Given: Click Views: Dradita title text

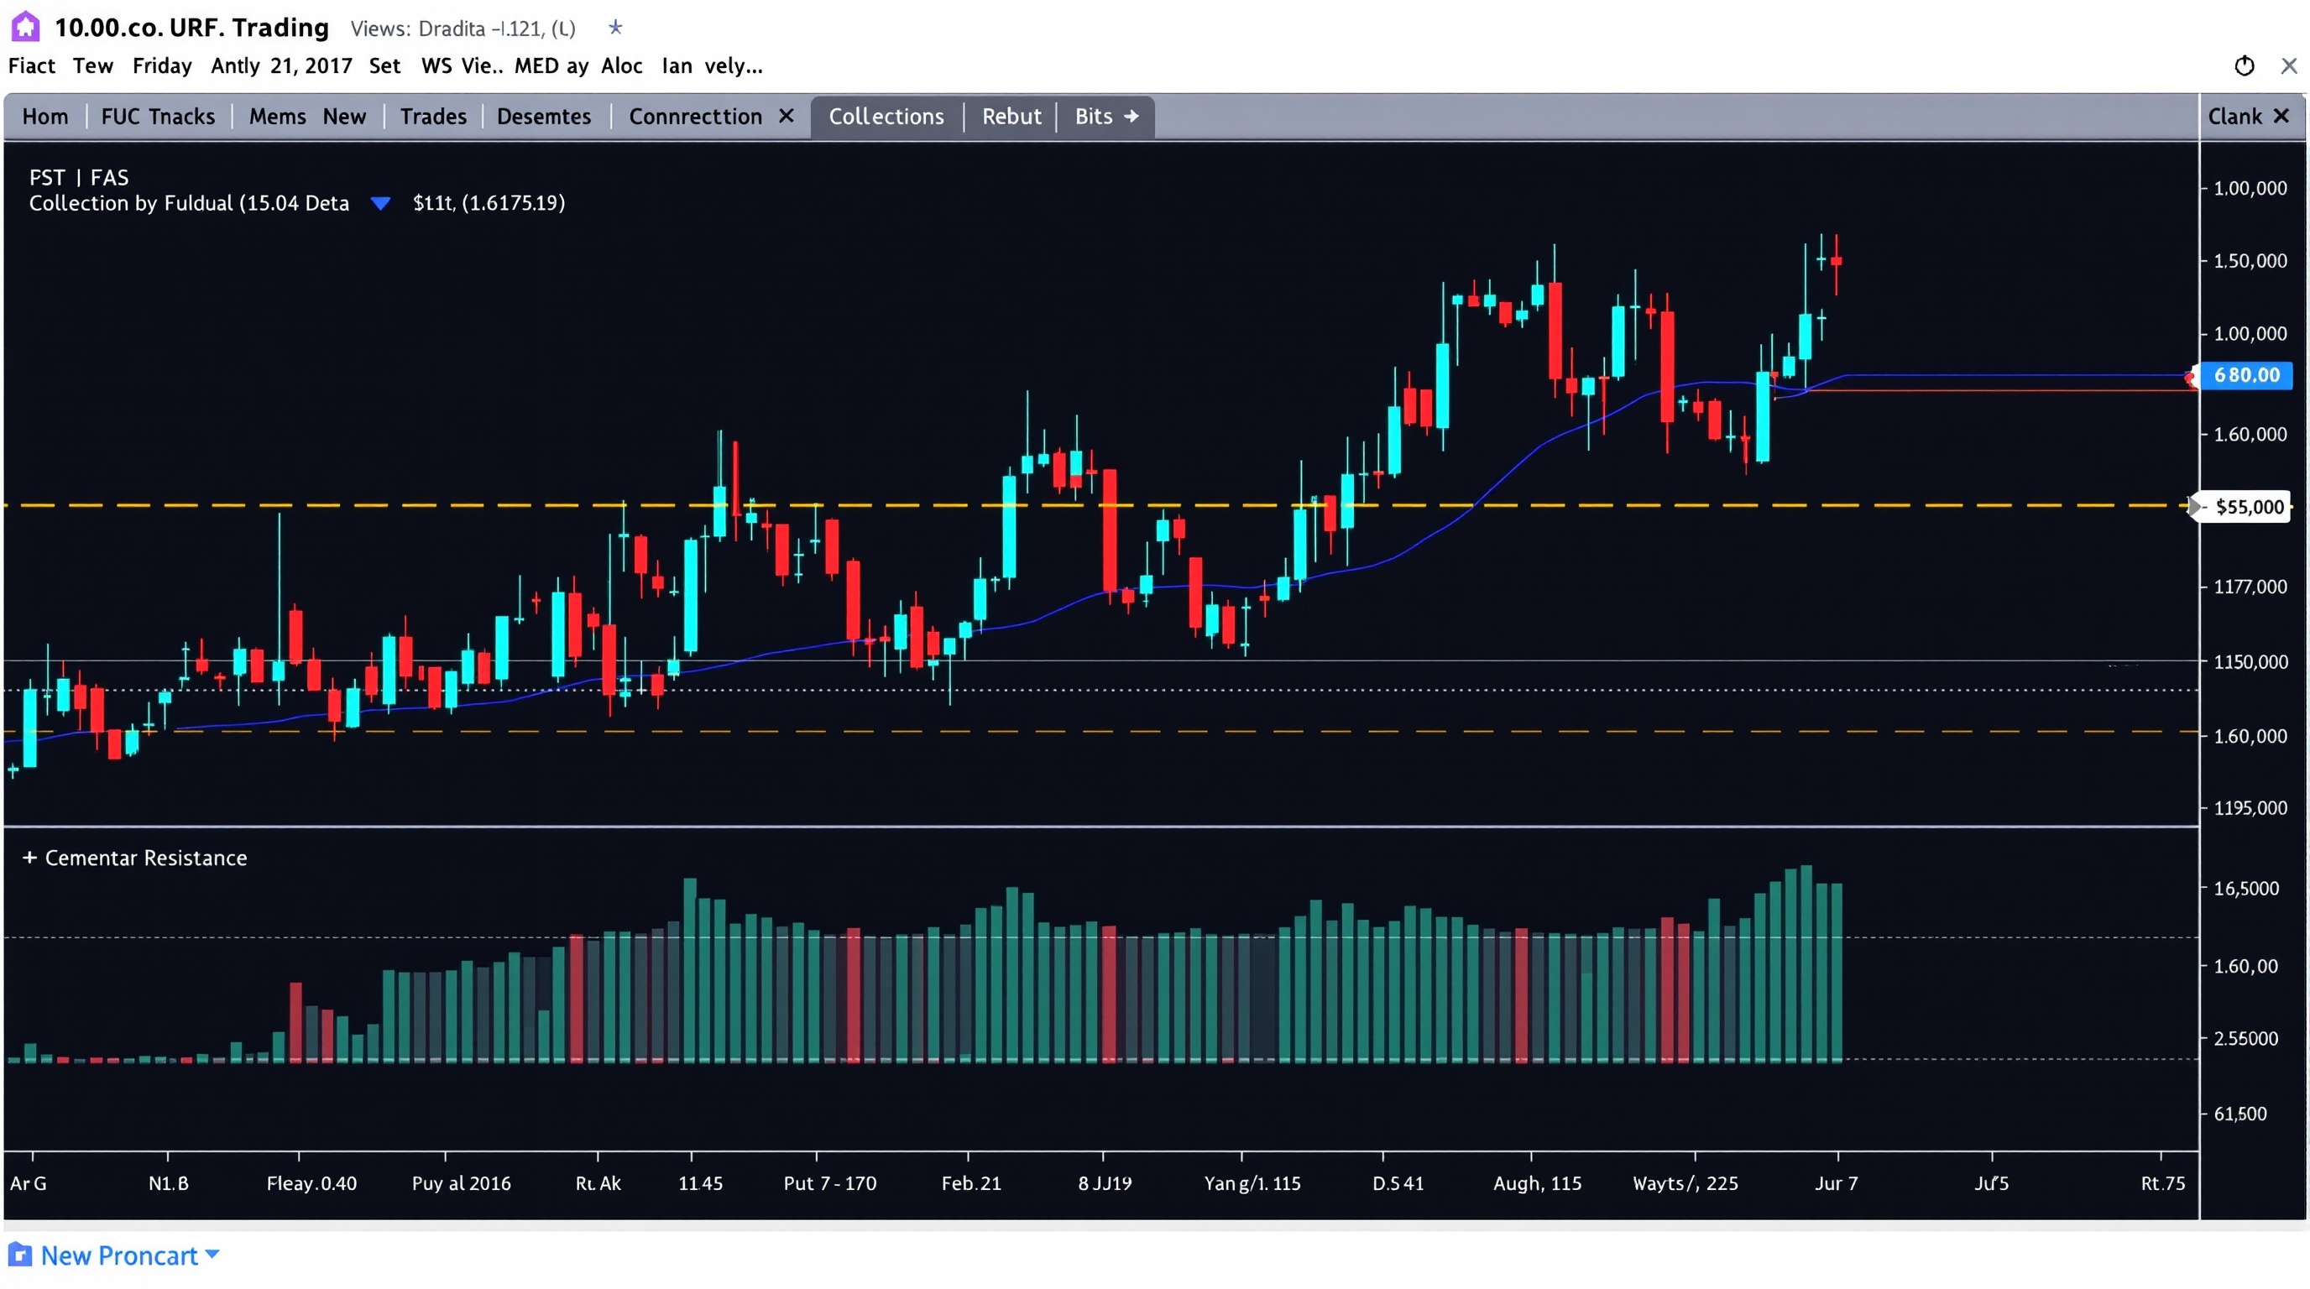Looking at the screenshot, I should point(463,29).
